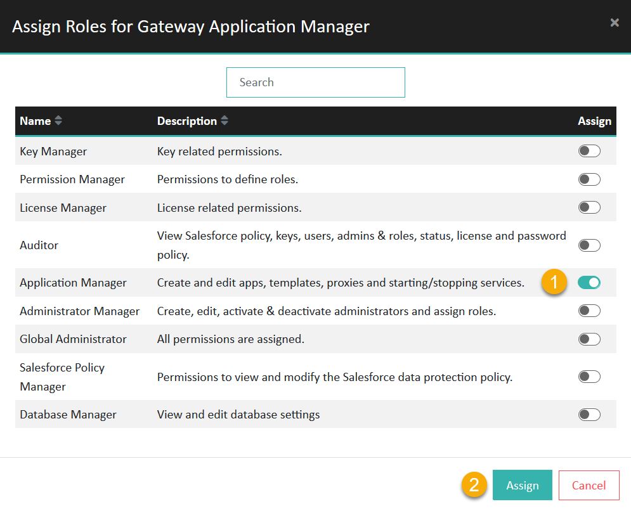The height and width of the screenshot is (511, 631).
Task: Click 'License related permissions.' description
Action: pos(229,208)
